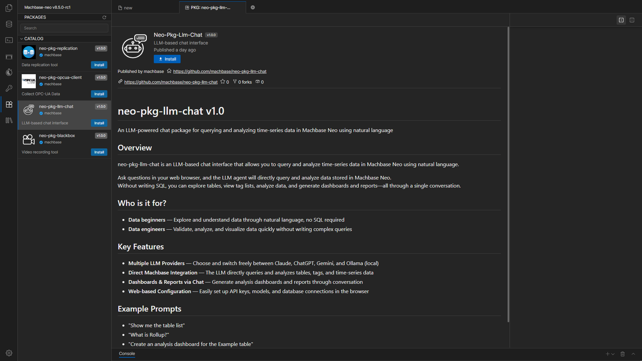Click the 'Who is it for?' heading
Viewport: 642px width, 361px height.
tap(142, 203)
